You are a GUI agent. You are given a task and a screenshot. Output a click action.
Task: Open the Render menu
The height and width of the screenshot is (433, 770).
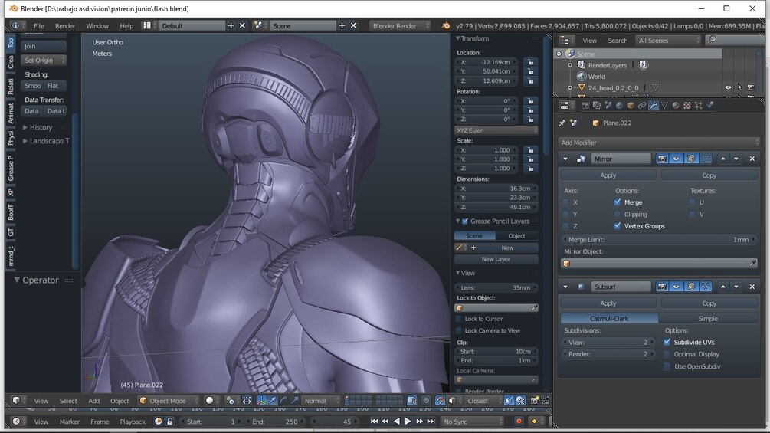65,25
